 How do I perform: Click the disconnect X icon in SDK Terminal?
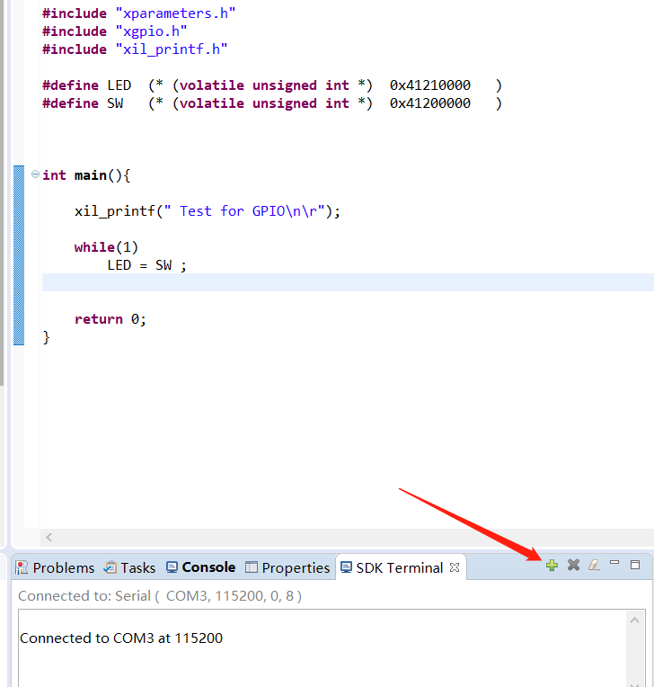click(573, 566)
